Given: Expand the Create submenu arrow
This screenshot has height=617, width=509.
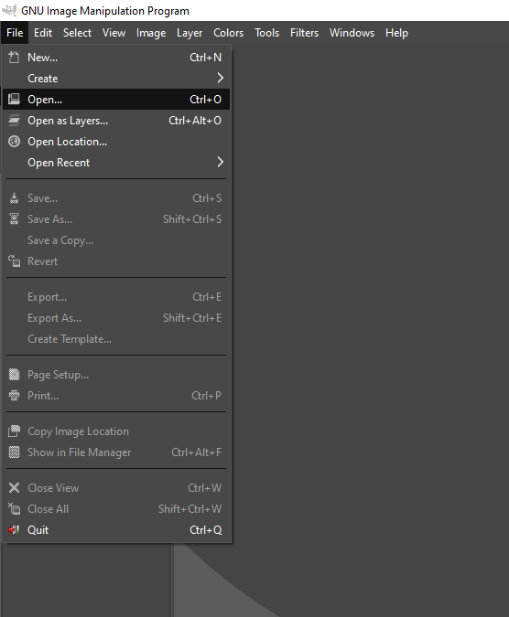Looking at the screenshot, I should point(221,78).
